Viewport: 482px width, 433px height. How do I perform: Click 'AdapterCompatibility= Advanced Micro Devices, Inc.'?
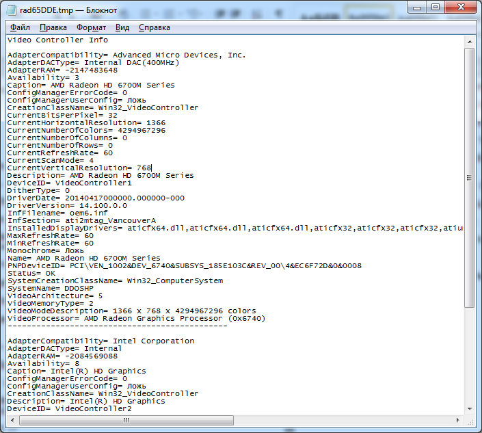[x=126, y=55]
